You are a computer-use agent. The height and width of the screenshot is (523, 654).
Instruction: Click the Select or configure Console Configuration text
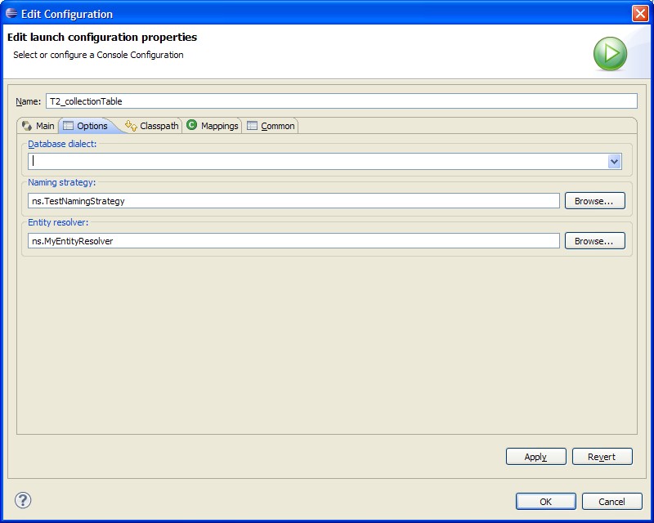click(98, 55)
